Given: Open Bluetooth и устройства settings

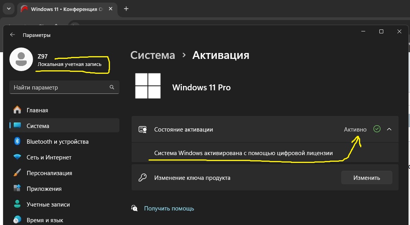Looking at the screenshot, I should [64, 141].
